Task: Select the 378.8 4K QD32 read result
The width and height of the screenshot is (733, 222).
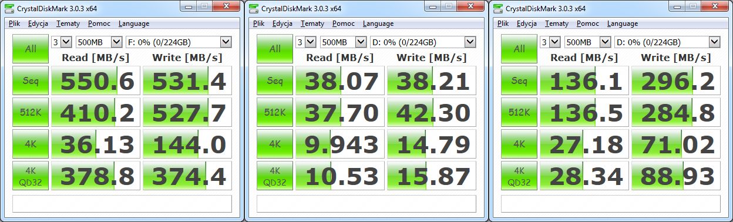Action: click(x=96, y=176)
